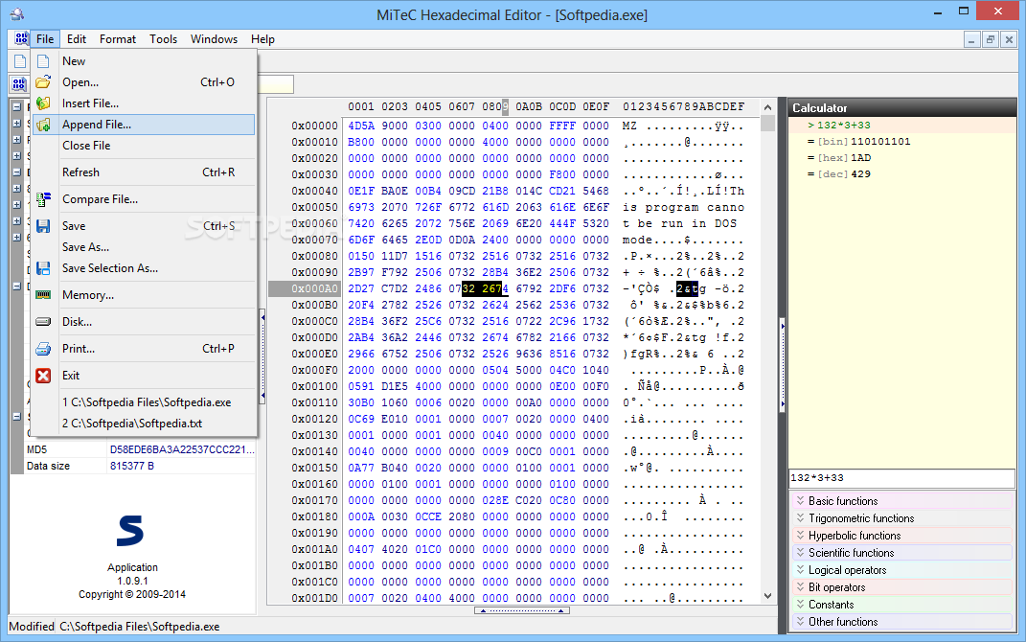The image size is (1026, 642).
Task: Choose Save As... from the menu
Action: pos(144,246)
